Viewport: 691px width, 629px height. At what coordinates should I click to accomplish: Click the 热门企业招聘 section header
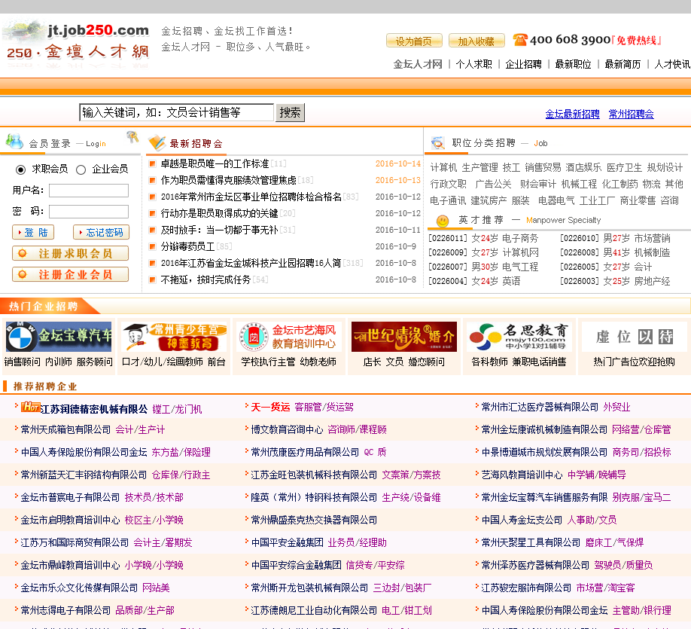click(44, 306)
